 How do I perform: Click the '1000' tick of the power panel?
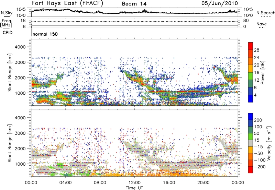tap(20, 93)
